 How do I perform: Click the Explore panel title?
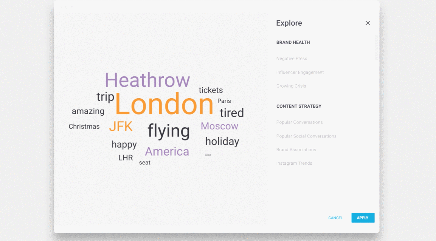(x=289, y=23)
